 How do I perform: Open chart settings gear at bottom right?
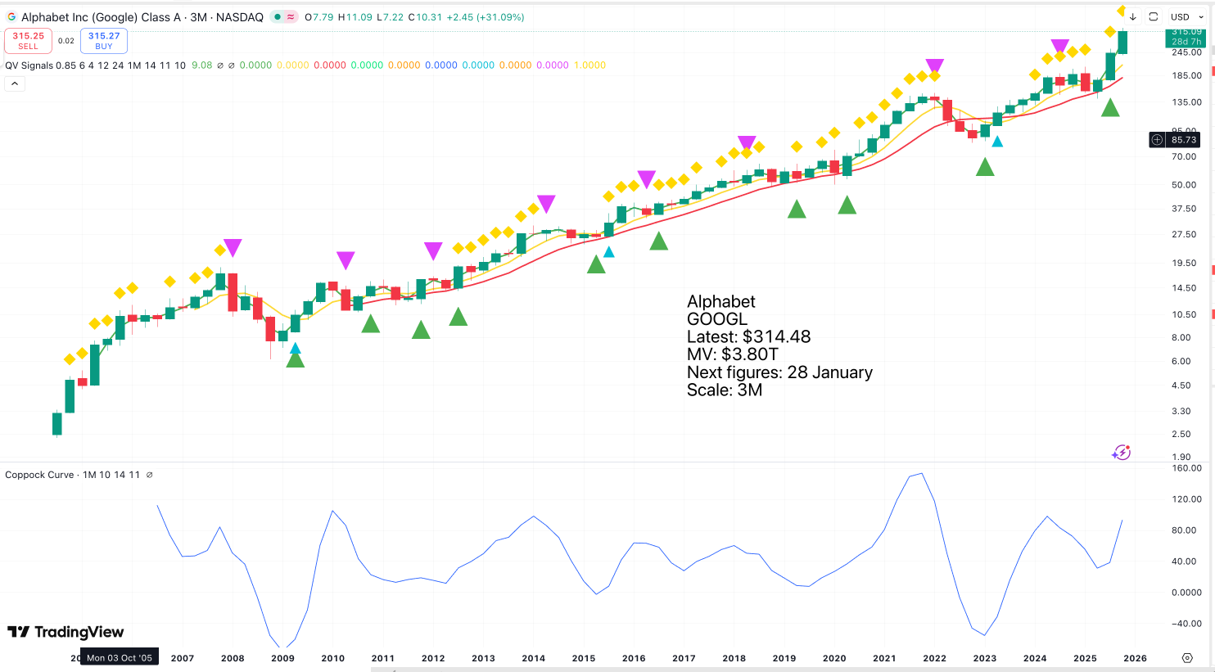1187,658
